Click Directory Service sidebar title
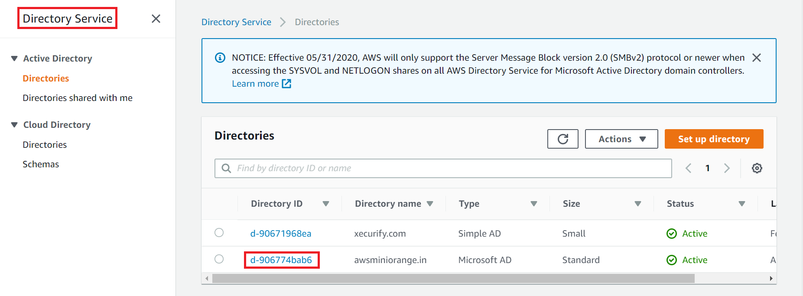This screenshot has height=296, width=803. coord(68,18)
